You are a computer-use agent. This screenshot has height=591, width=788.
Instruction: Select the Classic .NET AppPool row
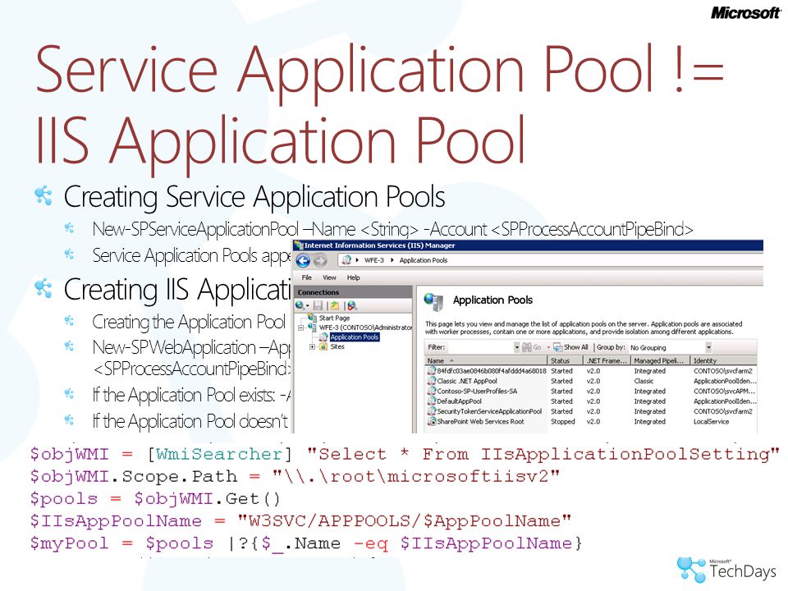point(591,381)
